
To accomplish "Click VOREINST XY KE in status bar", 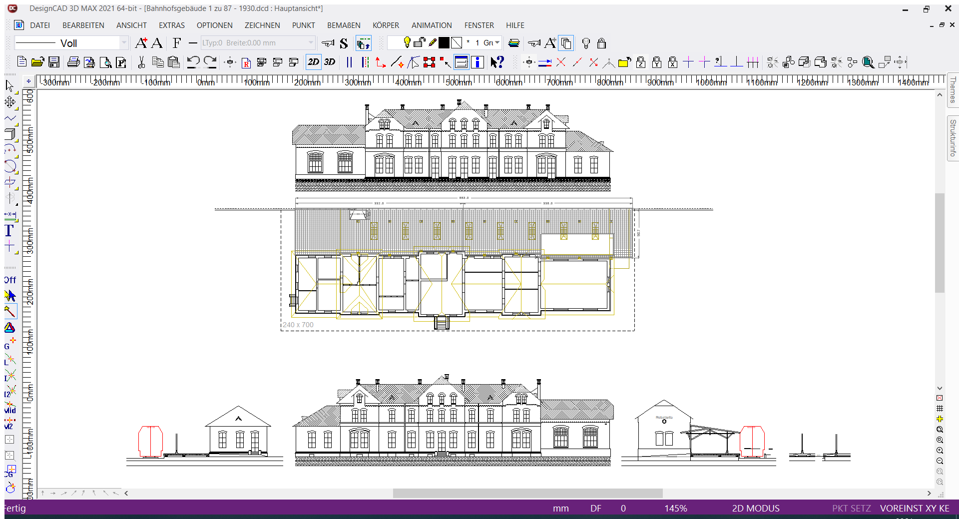I will (x=915, y=508).
